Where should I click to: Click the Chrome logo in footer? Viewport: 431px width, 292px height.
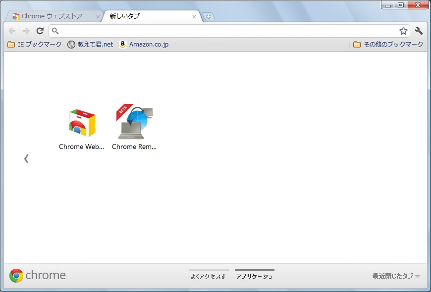pos(38,276)
